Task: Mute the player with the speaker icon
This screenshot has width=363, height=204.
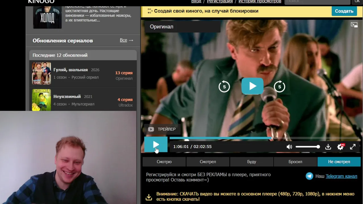Action: (x=289, y=147)
